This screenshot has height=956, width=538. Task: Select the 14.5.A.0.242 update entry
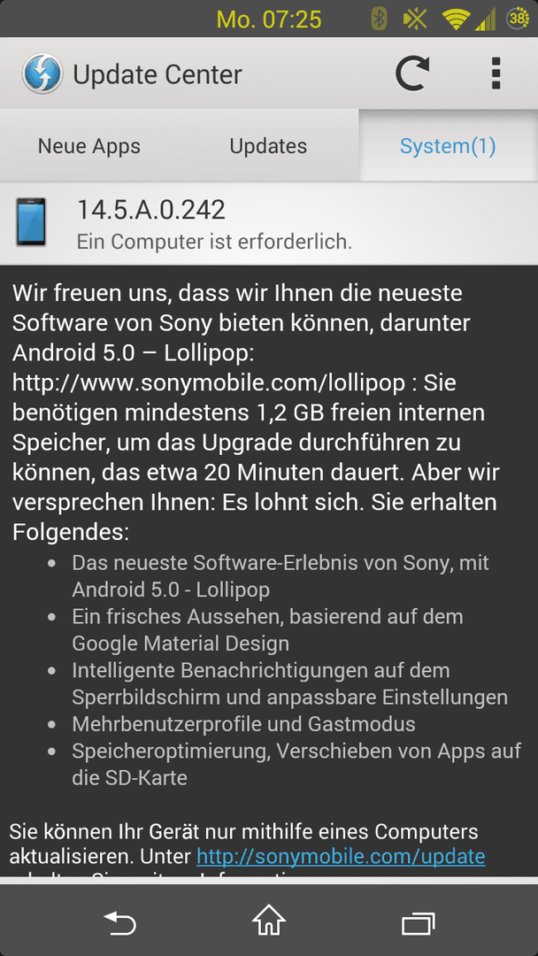[269, 223]
